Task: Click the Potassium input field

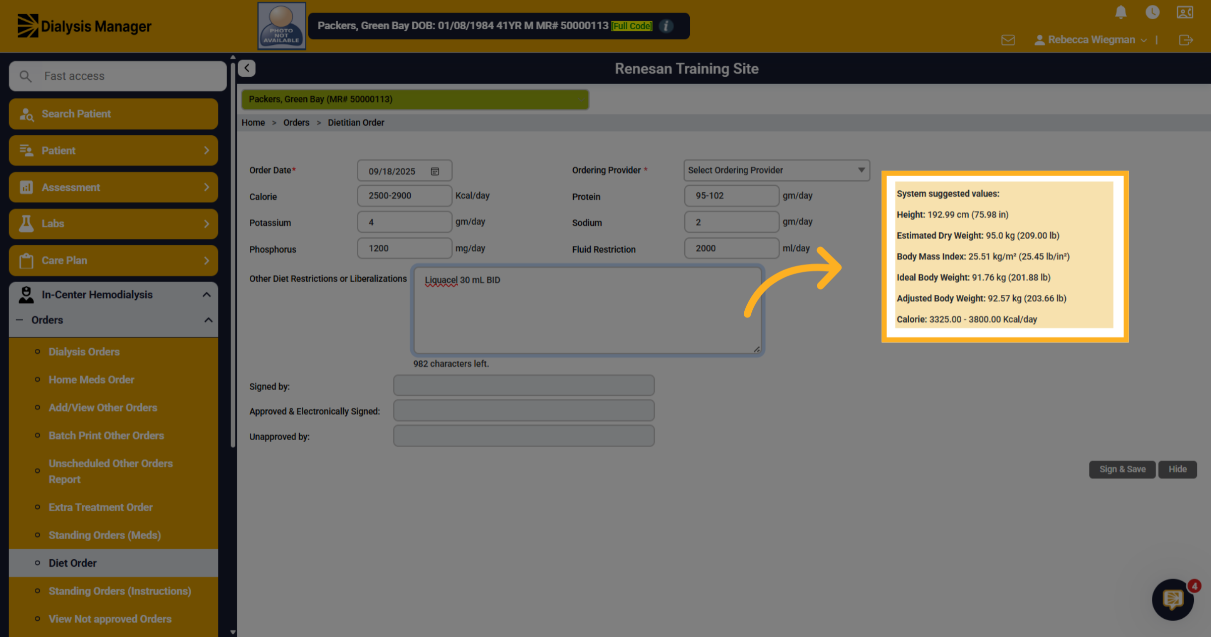Action: [404, 222]
